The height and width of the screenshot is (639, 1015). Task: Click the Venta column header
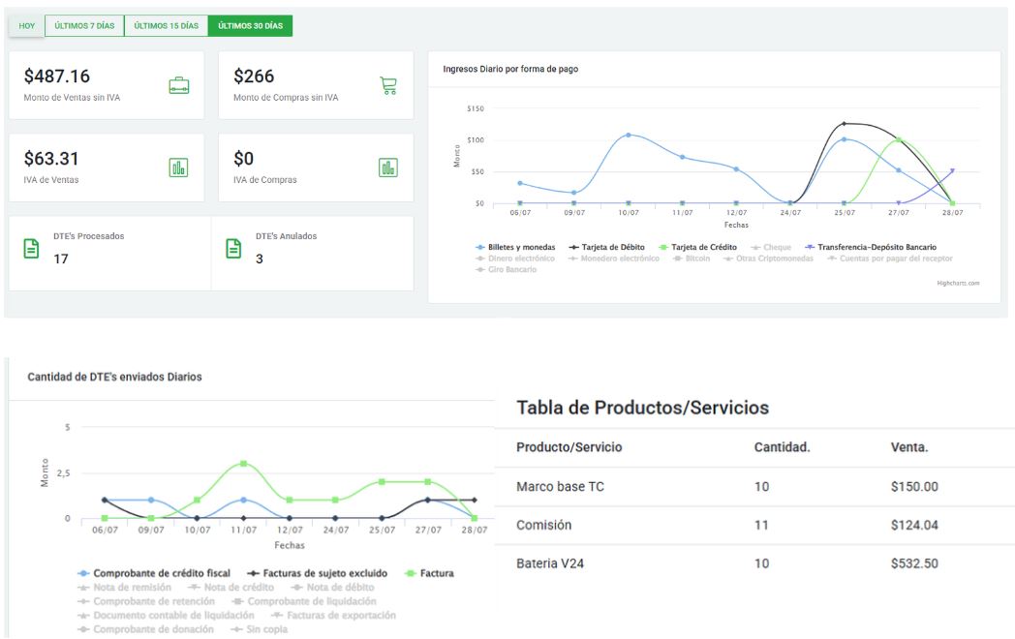(910, 447)
